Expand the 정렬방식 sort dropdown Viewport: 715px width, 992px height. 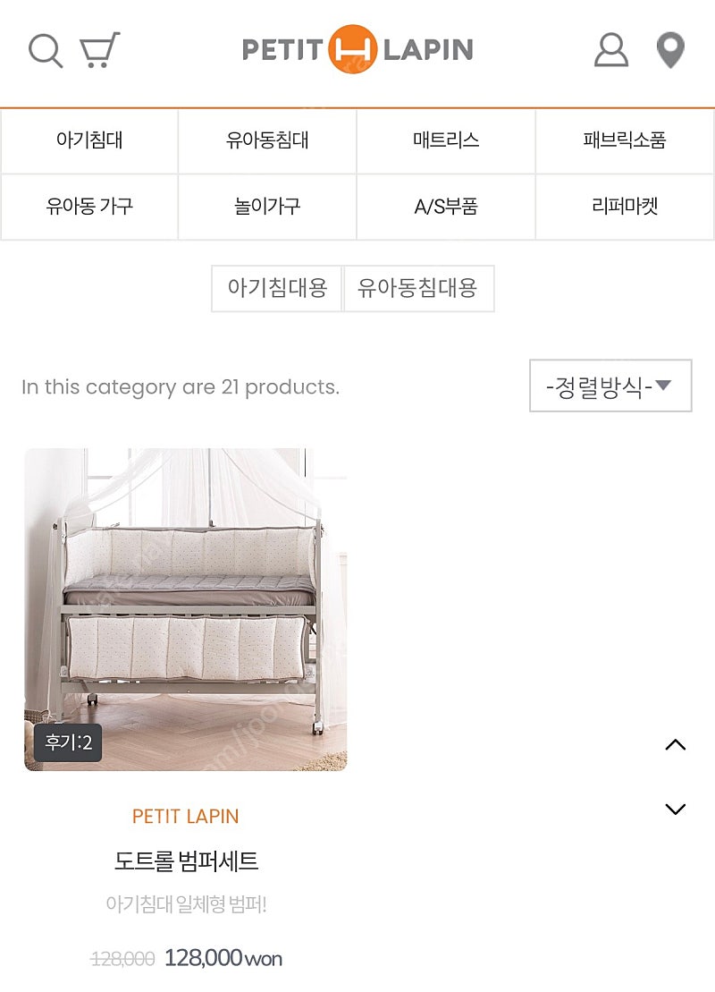tap(610, 386)
